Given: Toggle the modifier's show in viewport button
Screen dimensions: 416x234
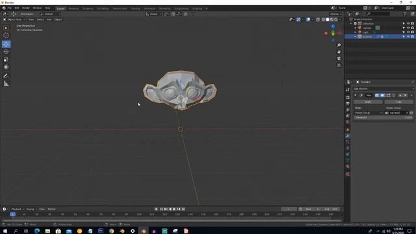Looking at the screenshot, I should [x=382, y=96].
